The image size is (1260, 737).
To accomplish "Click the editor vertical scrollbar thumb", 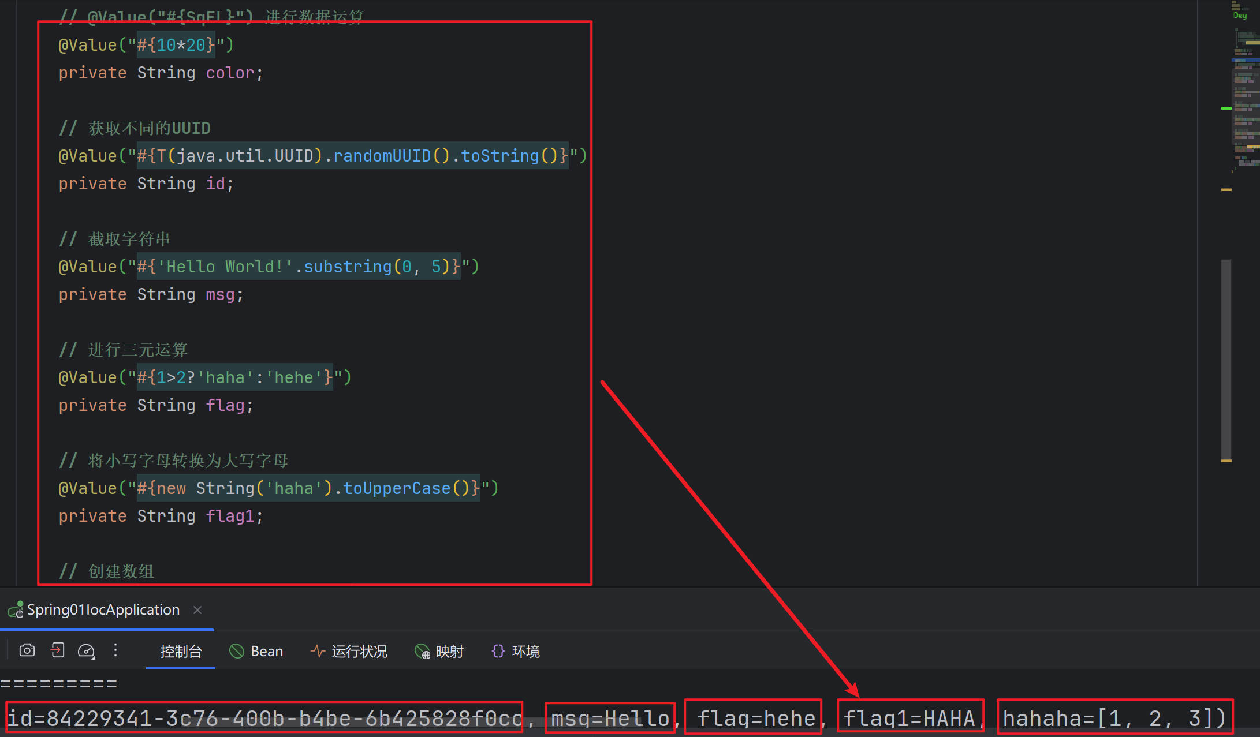I will pos(1226,358).
